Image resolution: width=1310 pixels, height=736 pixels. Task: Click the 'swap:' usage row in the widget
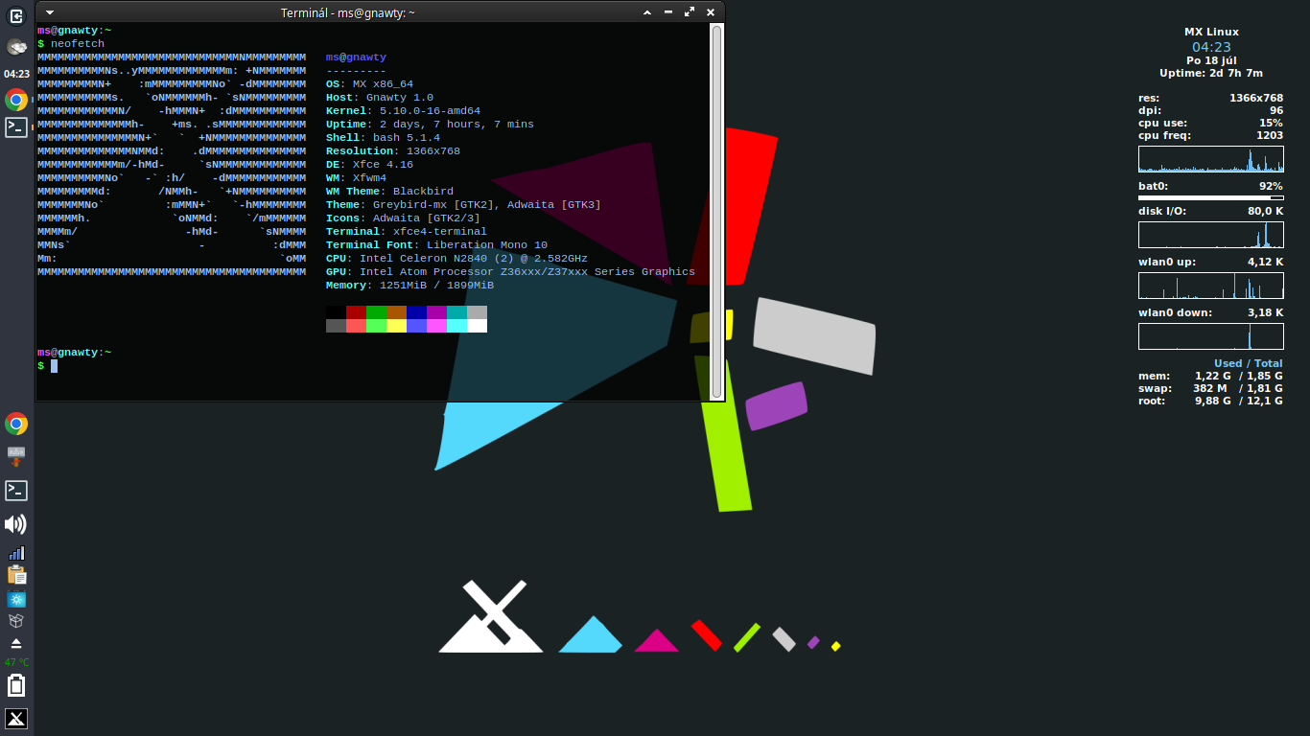click(1210, 388)
